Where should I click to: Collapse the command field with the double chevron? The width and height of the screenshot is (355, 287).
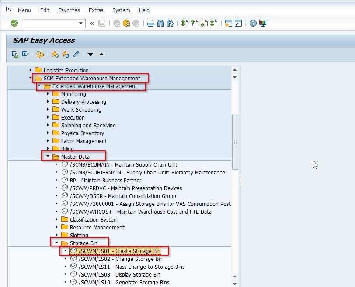(x=92, y=23)
